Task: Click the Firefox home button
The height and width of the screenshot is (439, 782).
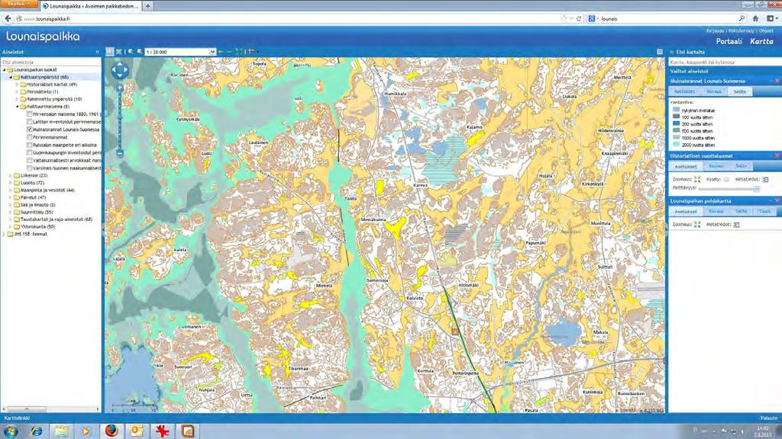Action: [755, 18]
